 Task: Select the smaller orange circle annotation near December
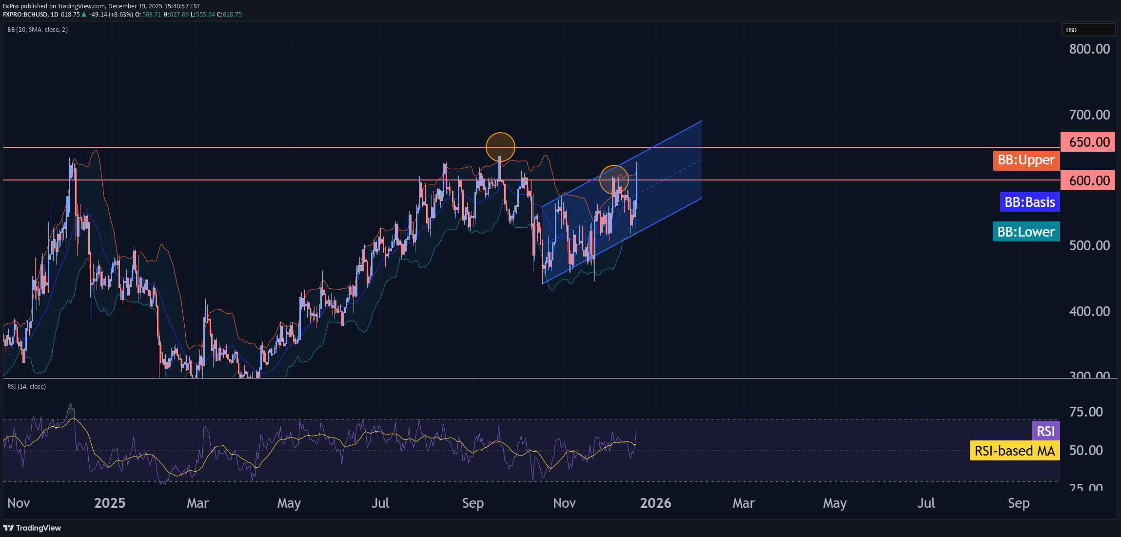click(x=614, y=180)
